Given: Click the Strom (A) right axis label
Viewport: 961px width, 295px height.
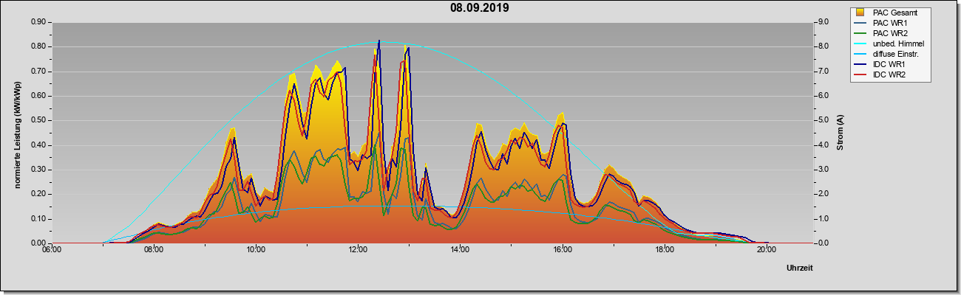Looking at the screenshot, I should pyautogui.click(x=841, y=133).
